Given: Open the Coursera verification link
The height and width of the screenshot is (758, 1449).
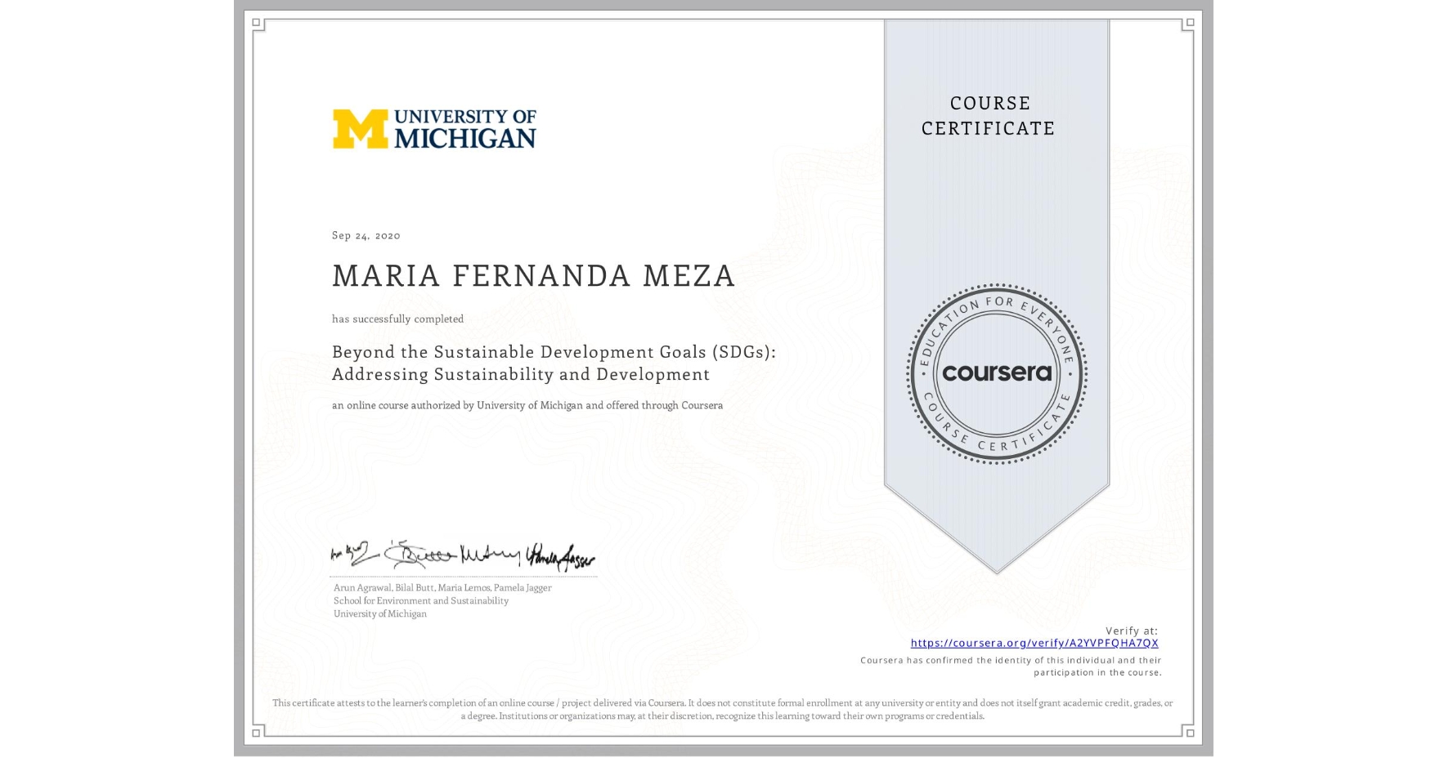Looking at the screenshot, I should coord(1034,643).
